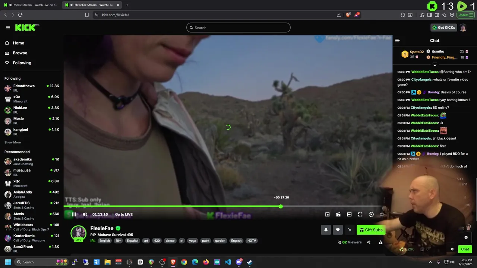Click the video progress bar handle

[x=281, y=206]
